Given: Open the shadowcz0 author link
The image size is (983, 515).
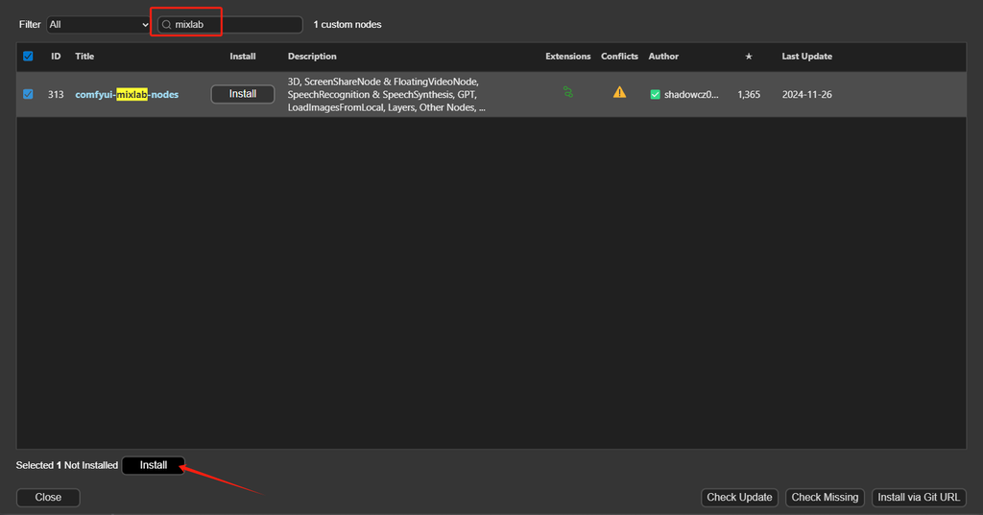Looking at the screenshot, I should pos(691,94).
